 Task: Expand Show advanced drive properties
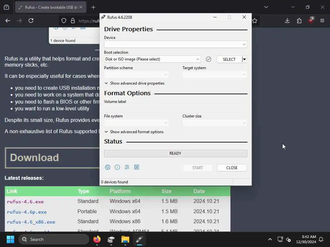click(134, 83)
